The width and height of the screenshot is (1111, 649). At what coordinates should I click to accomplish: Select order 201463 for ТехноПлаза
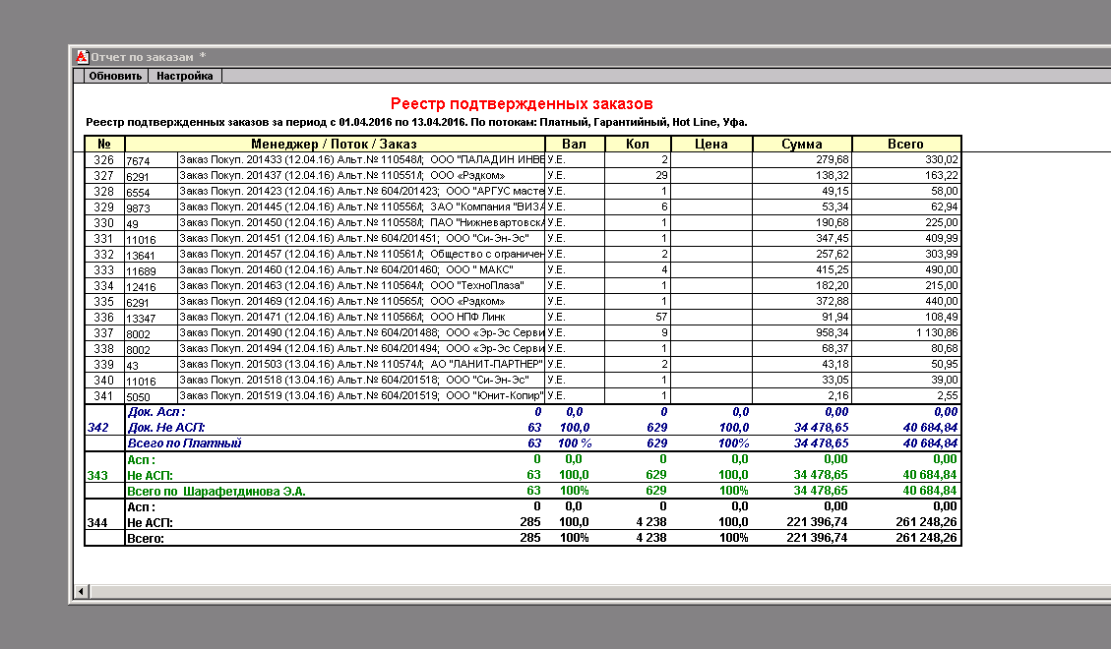360,285
